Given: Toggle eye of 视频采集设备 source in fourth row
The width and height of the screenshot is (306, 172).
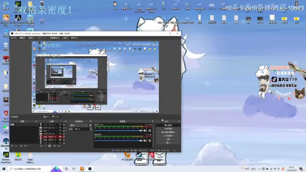Looking at the screenshot, I should pos(60,134).
